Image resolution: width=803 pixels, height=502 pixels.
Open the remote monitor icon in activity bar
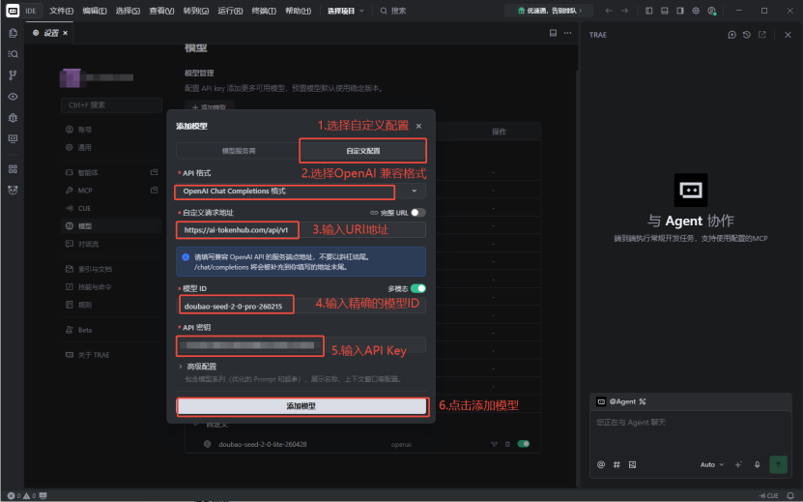(x=13, y=139)
